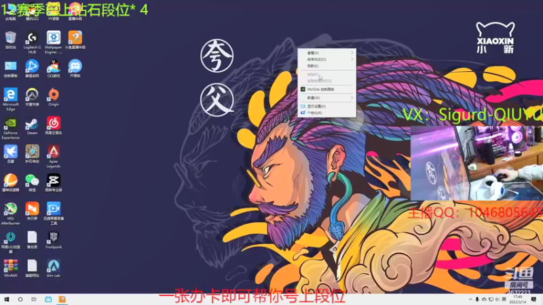Select the 迅捷屏幕录像工具 screen recorder icon

54,213
